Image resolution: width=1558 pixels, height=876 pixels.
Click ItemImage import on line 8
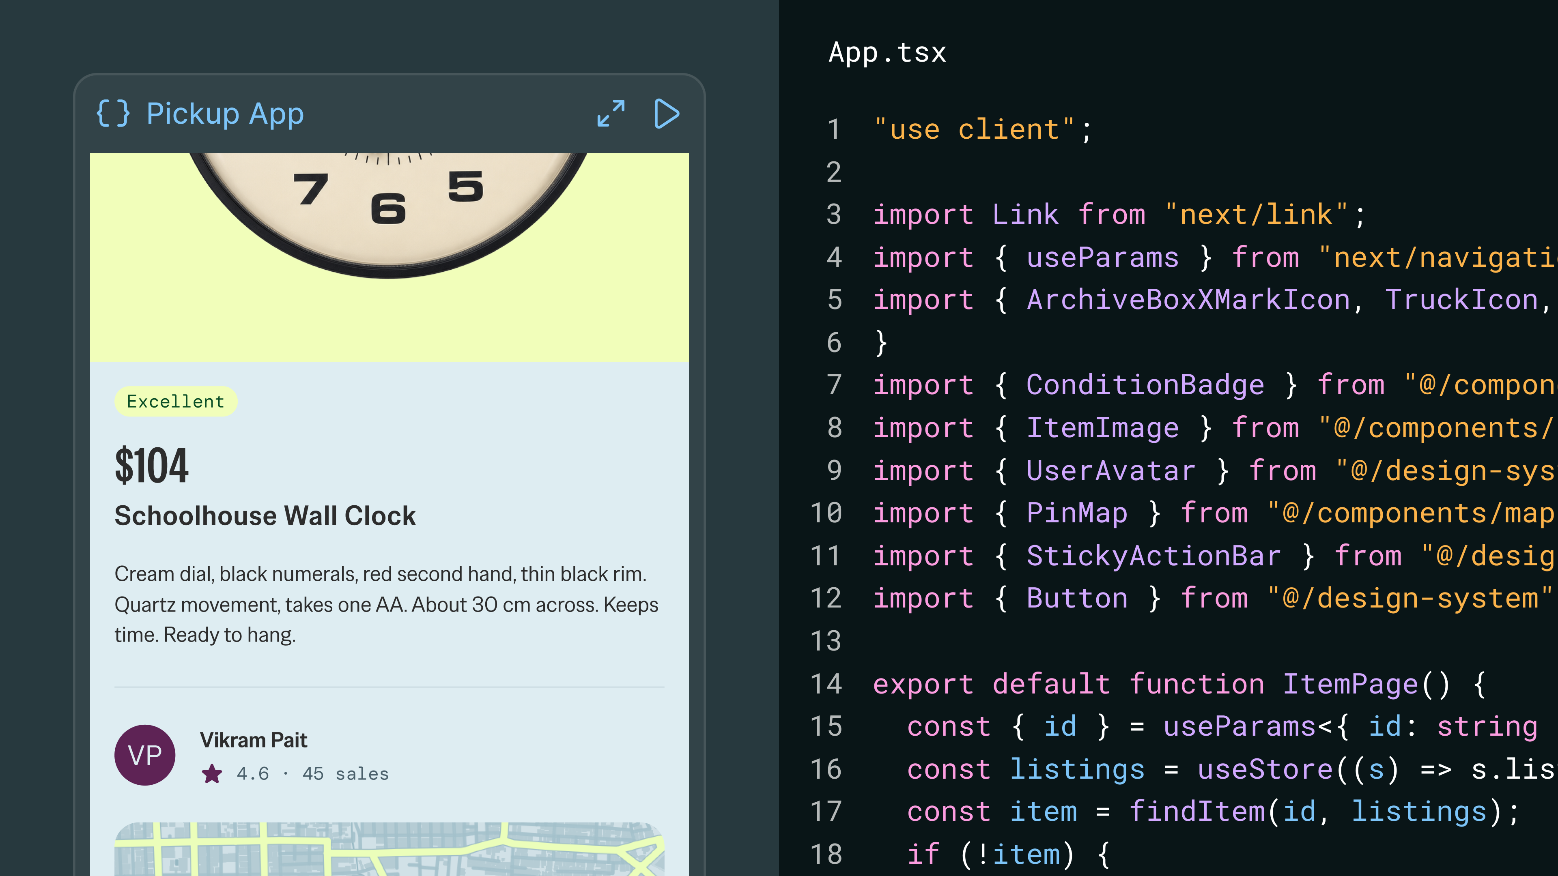pyautogui.click(x=1103, y=428)
